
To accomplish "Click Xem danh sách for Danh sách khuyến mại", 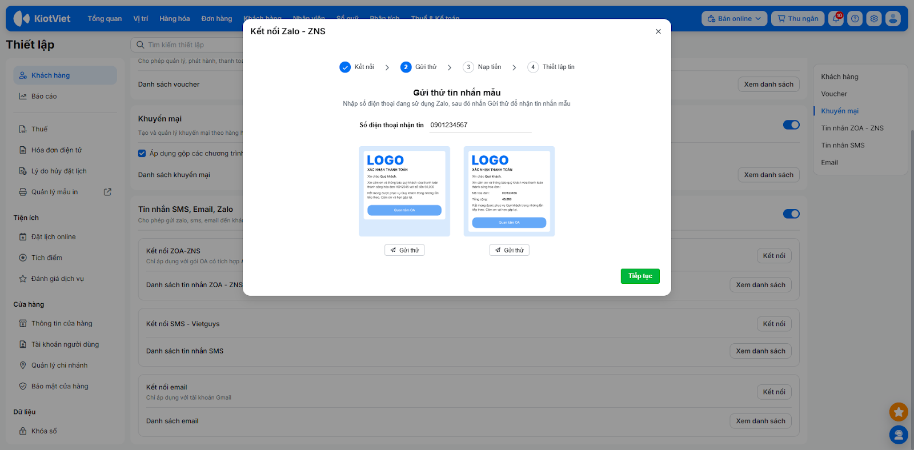I will click(768, 175).
